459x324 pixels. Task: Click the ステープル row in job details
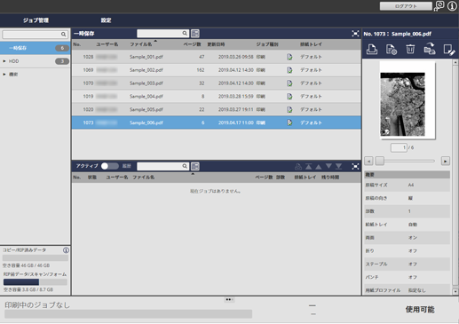(x=407, y=264)
